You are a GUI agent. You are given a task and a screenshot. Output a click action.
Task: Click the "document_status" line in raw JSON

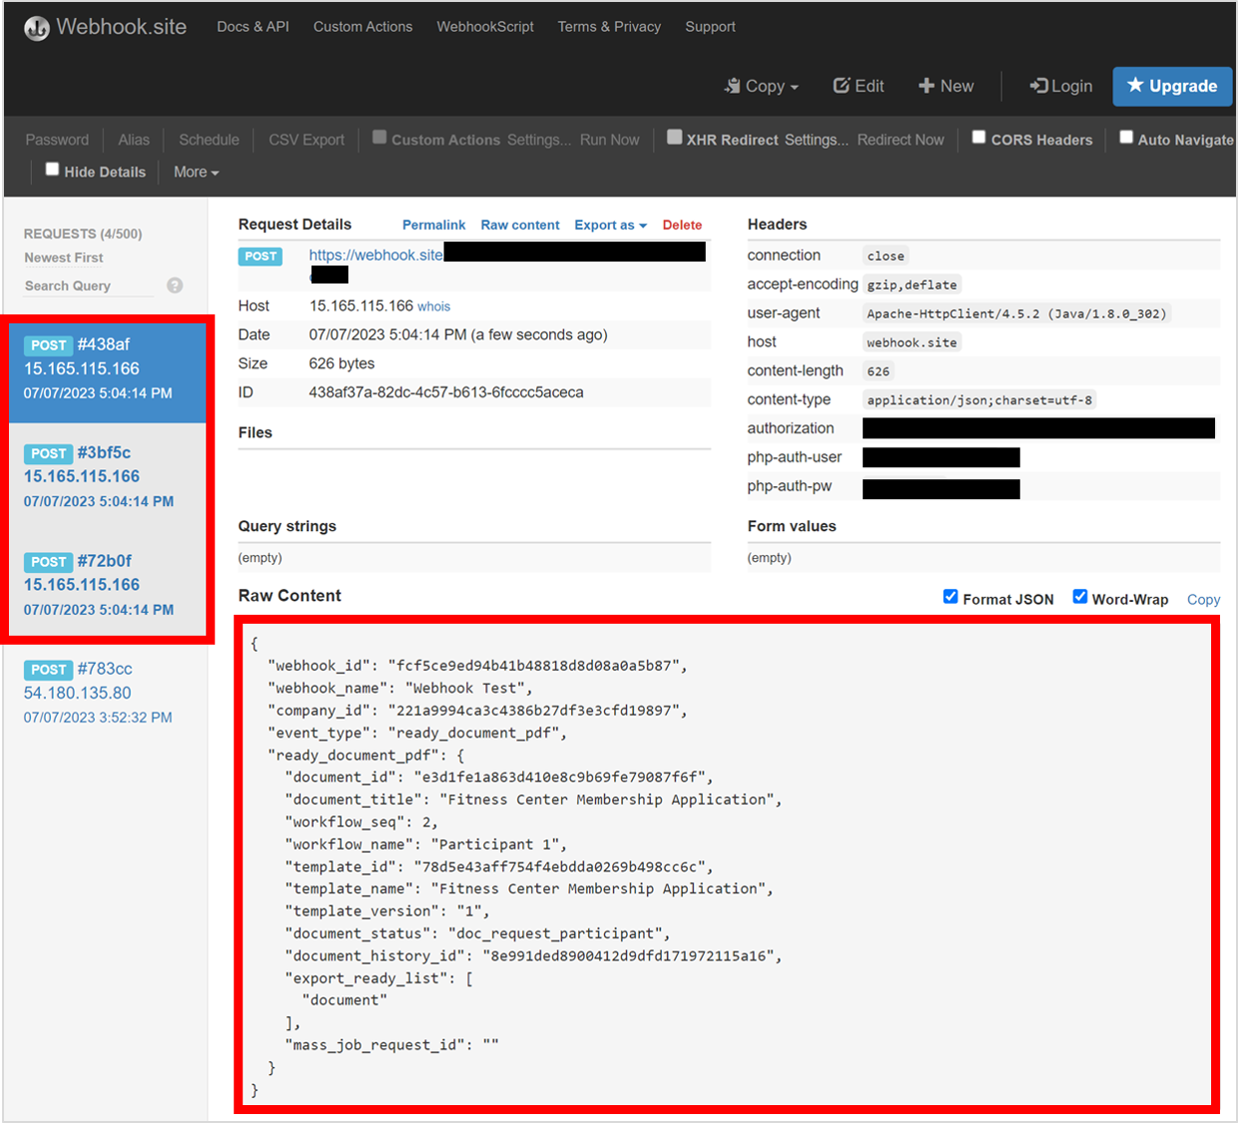(x=477, y=933)
